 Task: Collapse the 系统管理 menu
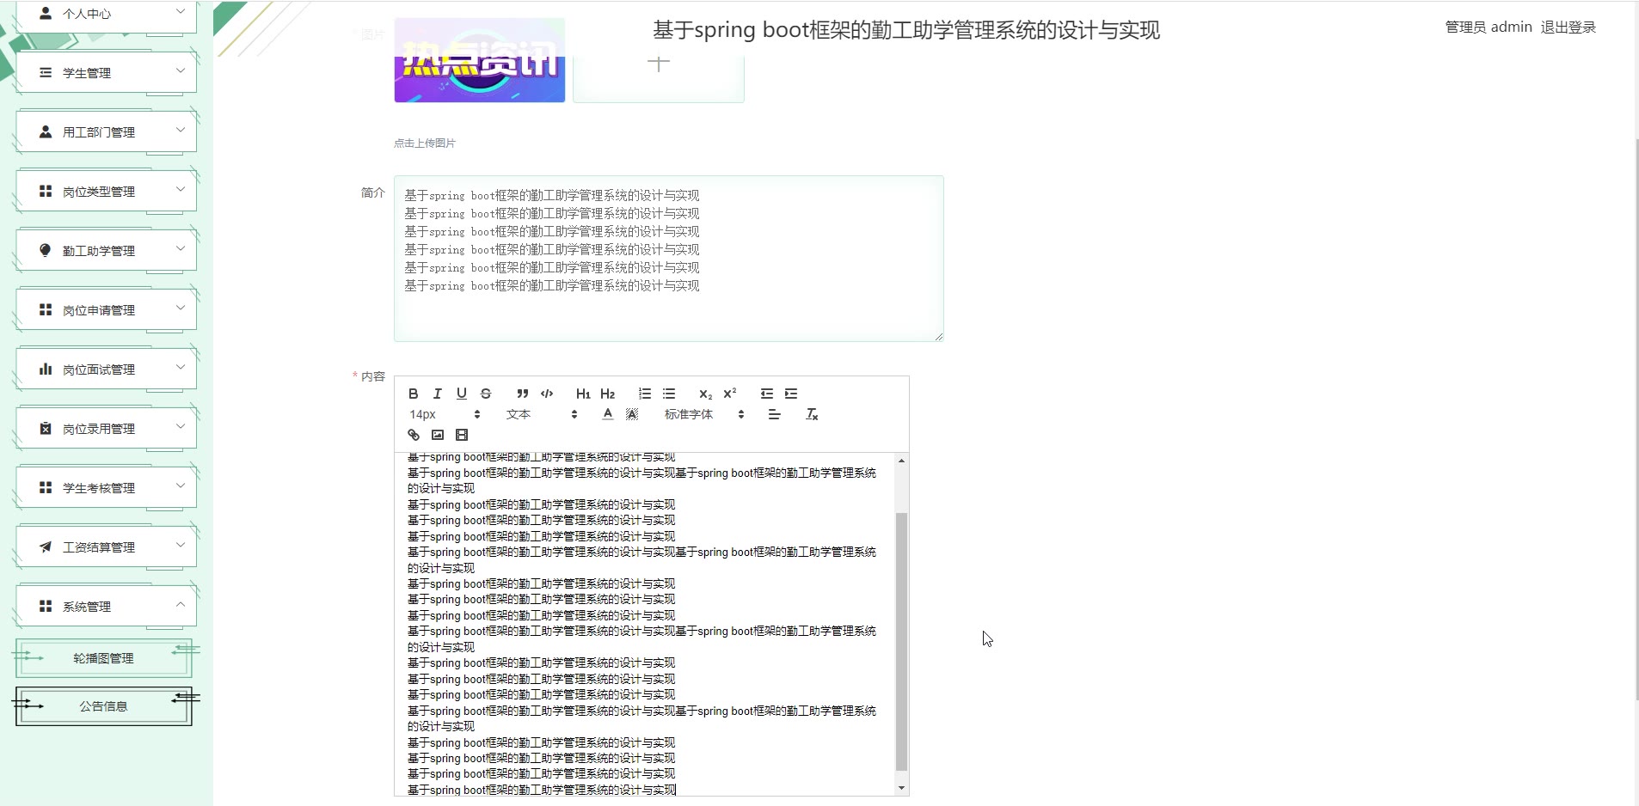pyautogui.click(x=106, y=607)
